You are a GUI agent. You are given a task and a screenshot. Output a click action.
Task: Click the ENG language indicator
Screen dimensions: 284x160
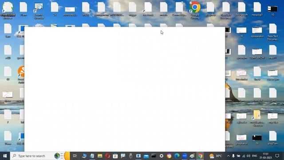(254, 156)
